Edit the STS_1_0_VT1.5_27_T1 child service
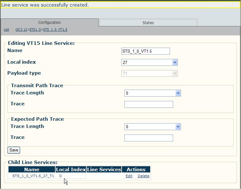Viewport: 241px width, 190px height. pos(129,176)
